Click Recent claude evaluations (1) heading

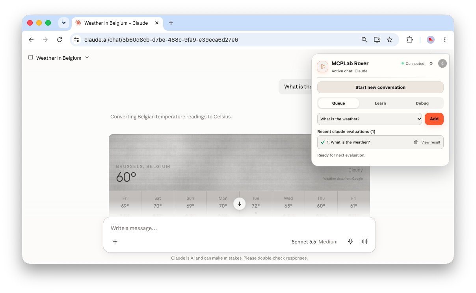coord(346,131)
